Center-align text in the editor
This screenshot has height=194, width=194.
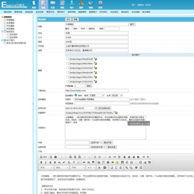click(129, 157)
